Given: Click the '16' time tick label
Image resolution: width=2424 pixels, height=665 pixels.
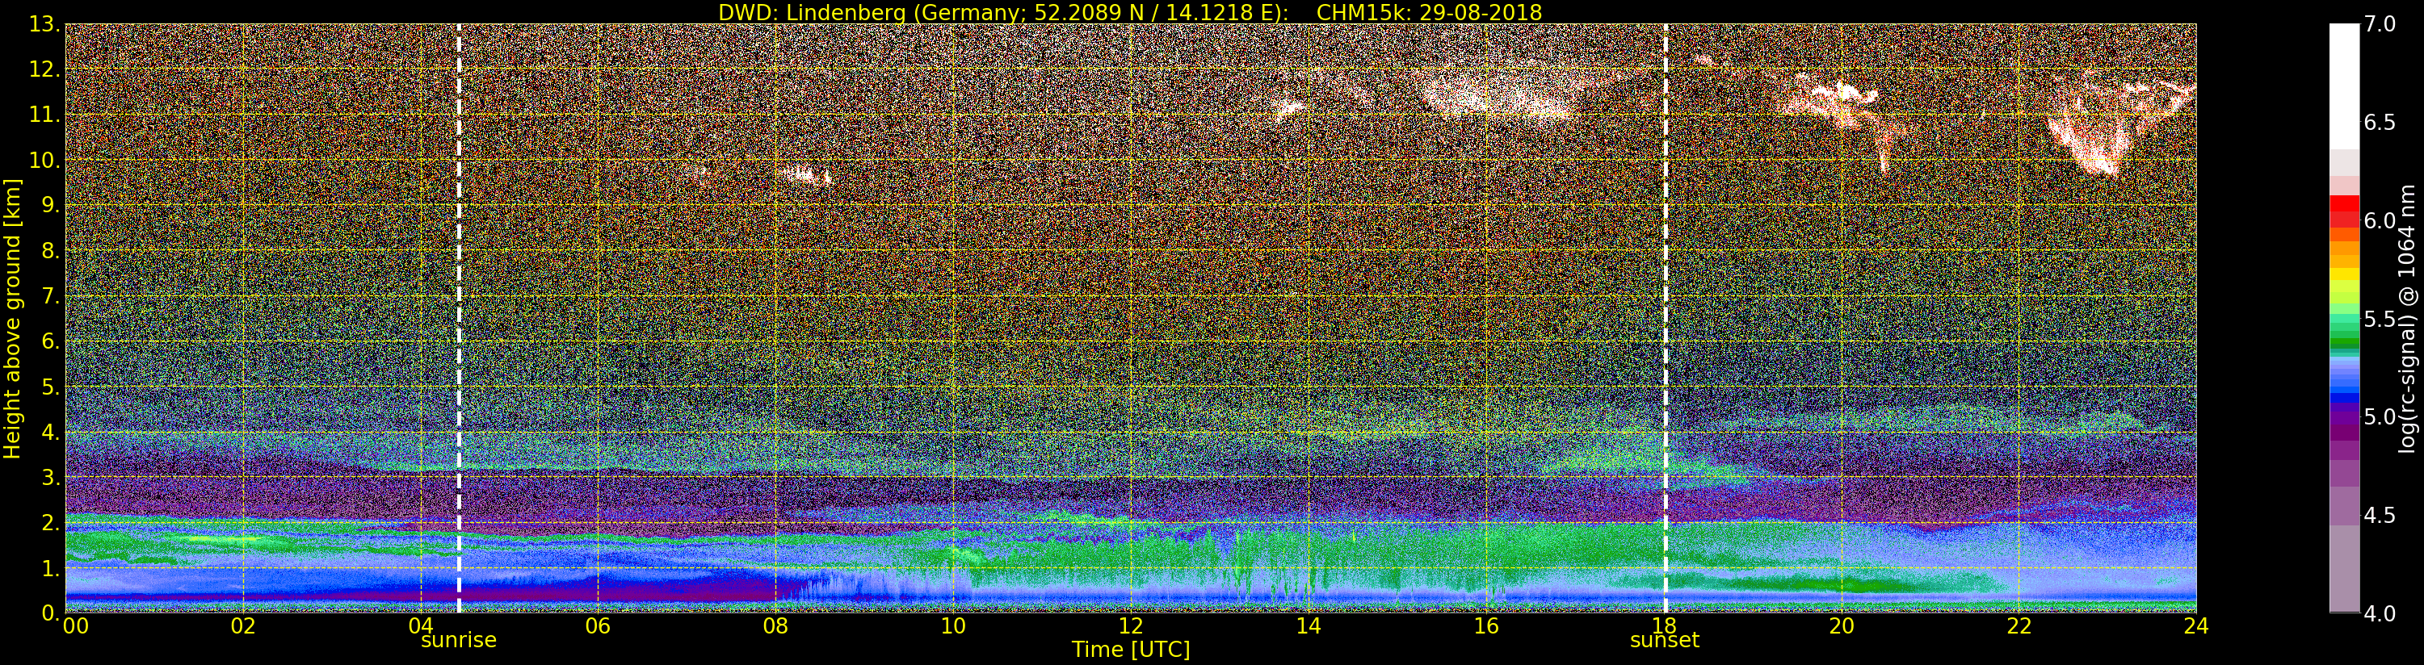Looking at the screenshot, I should tap(1486, 625).
